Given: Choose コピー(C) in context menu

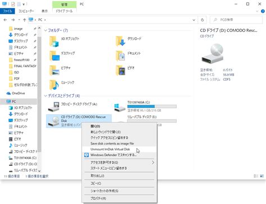Looking at the screenshot, I should pyautogui.click(x=120, y=183).
